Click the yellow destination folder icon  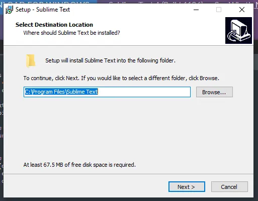tap(31, 61)
